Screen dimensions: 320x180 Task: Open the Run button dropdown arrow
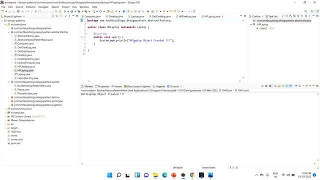(75, 11)
